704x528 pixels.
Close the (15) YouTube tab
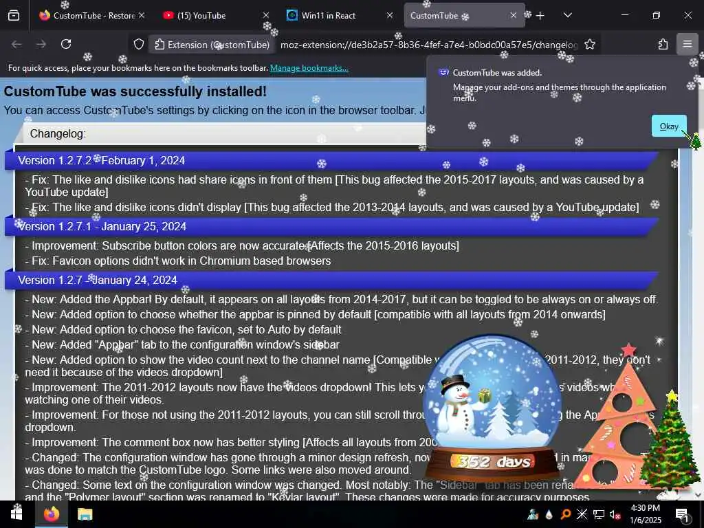point(266,15)
